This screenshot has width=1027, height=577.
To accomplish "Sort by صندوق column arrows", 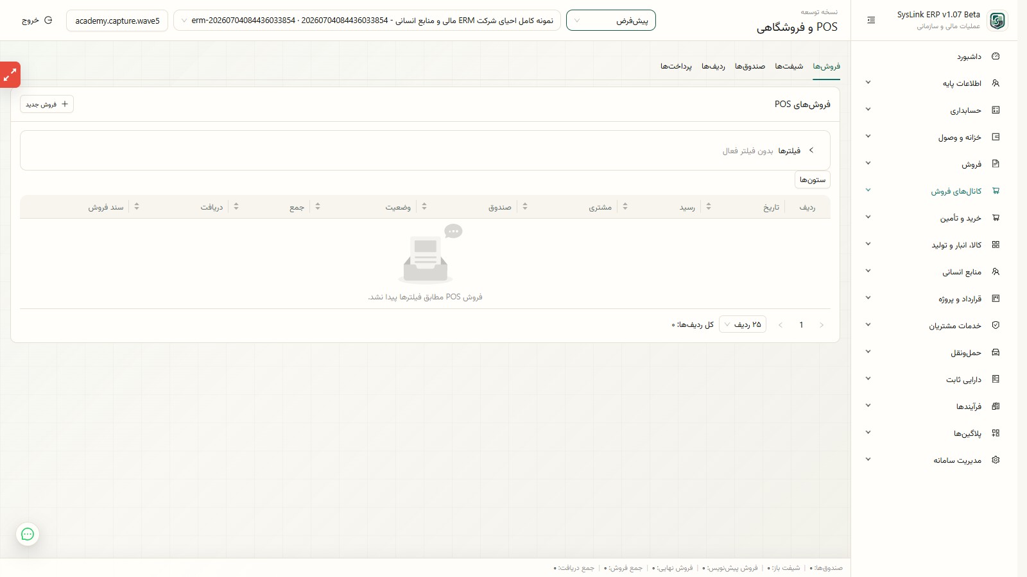I will point(424,206).
